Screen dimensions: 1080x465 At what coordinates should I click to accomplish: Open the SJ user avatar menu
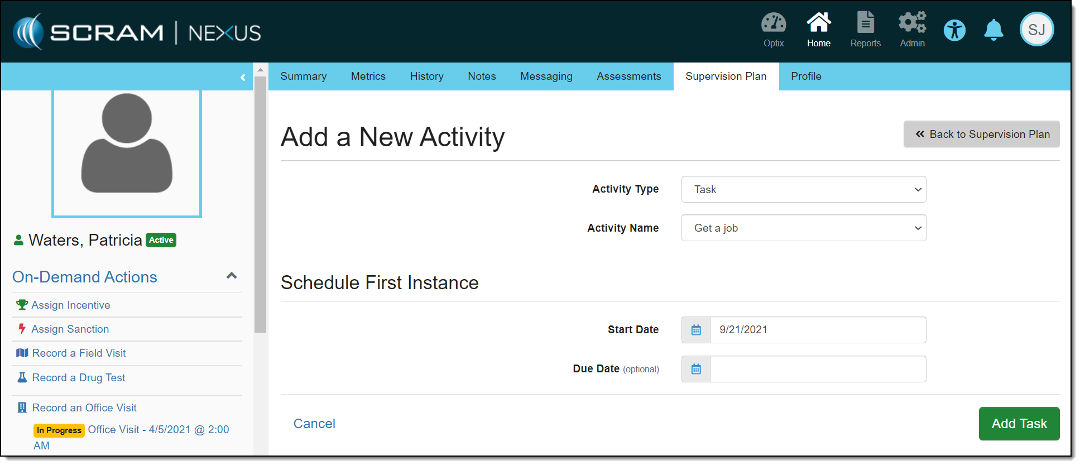[1036, 30]
